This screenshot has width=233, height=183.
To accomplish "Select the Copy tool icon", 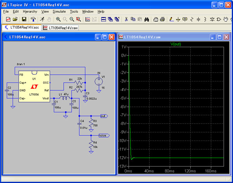I will pyautogui.click(x=133, y=19).
